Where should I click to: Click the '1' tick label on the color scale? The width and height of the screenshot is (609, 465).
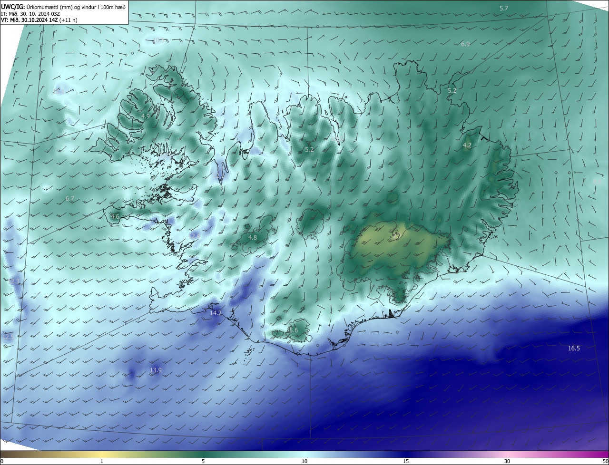pyautogui.click(x=102, y=461)
